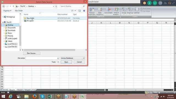Open the dialog help icon
Screen dimensions: 176x99
click(84, 11)
